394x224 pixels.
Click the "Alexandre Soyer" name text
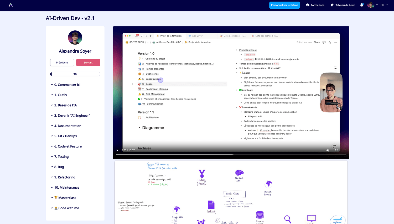[75, 51]
